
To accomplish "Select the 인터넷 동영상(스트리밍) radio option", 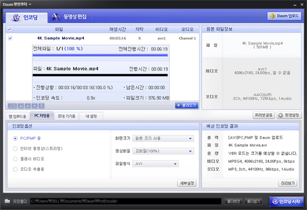I will 16,149.
